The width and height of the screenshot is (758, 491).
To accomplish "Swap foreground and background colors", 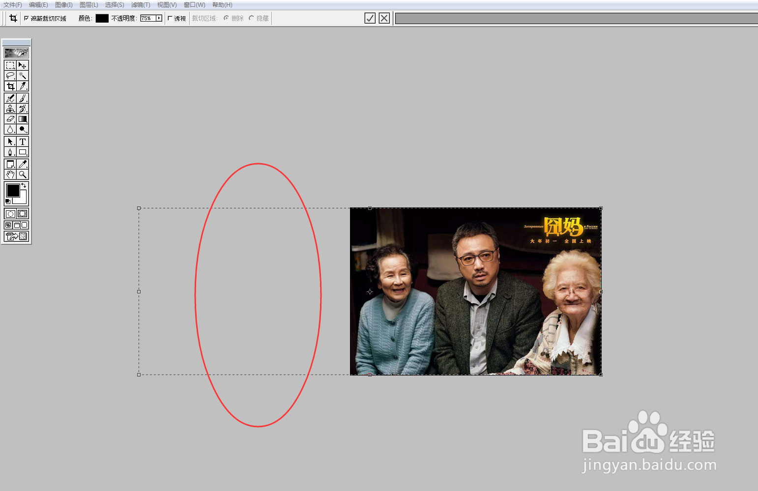I will [24, 185].
